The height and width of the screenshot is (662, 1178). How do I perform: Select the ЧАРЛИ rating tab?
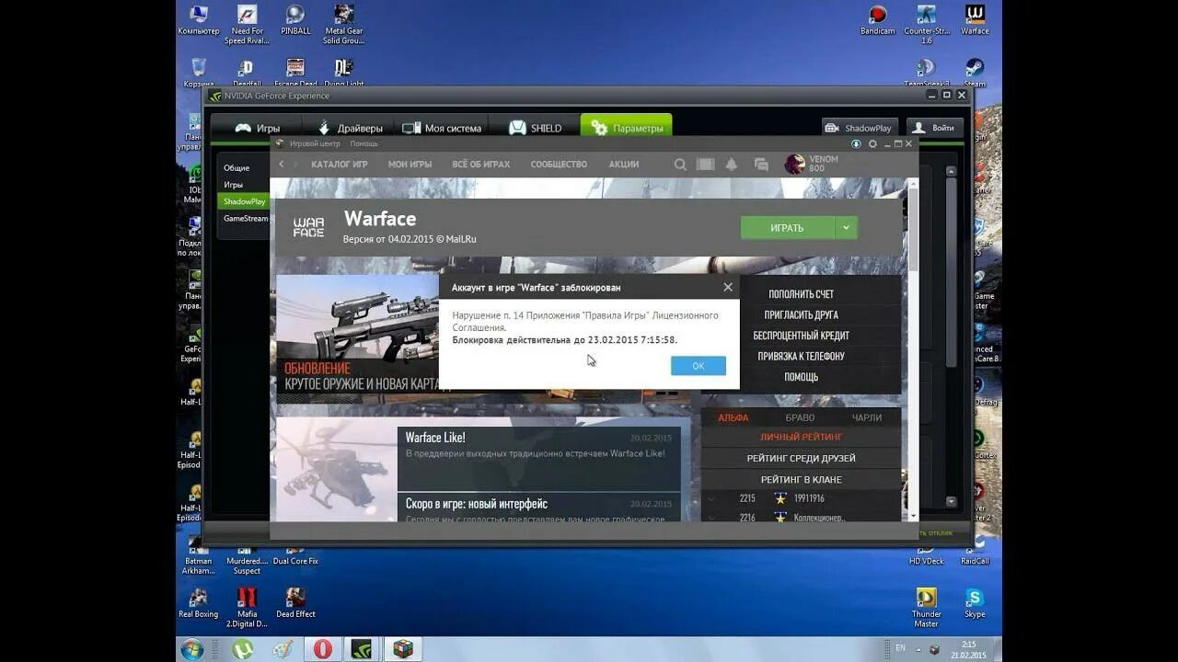[x=866, y=417]
